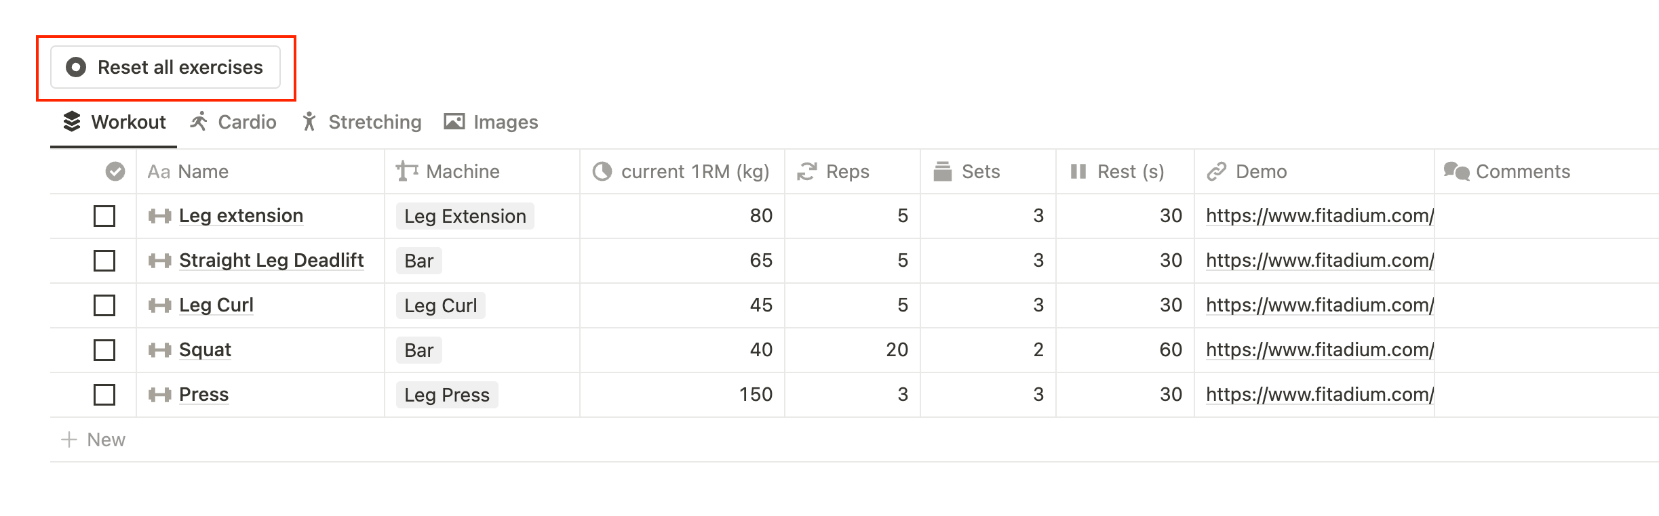This screenshot has height=516, width=1659.
Task: Switch to the Cardio tab
Action: pos(233,122)
